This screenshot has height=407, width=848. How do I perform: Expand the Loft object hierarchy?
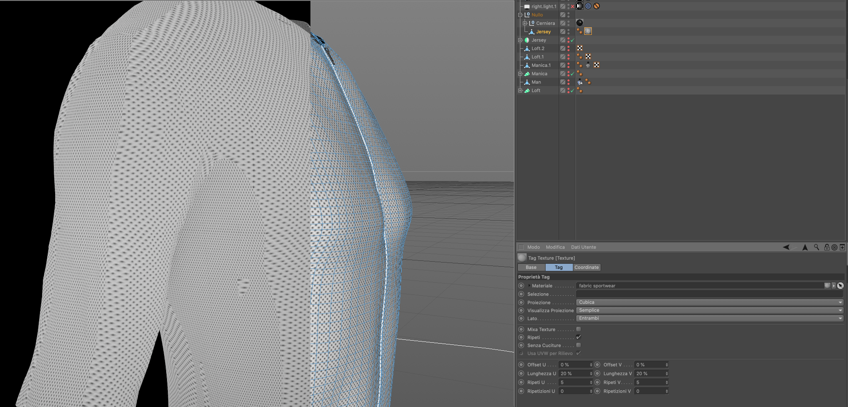[x=520, y=90]
